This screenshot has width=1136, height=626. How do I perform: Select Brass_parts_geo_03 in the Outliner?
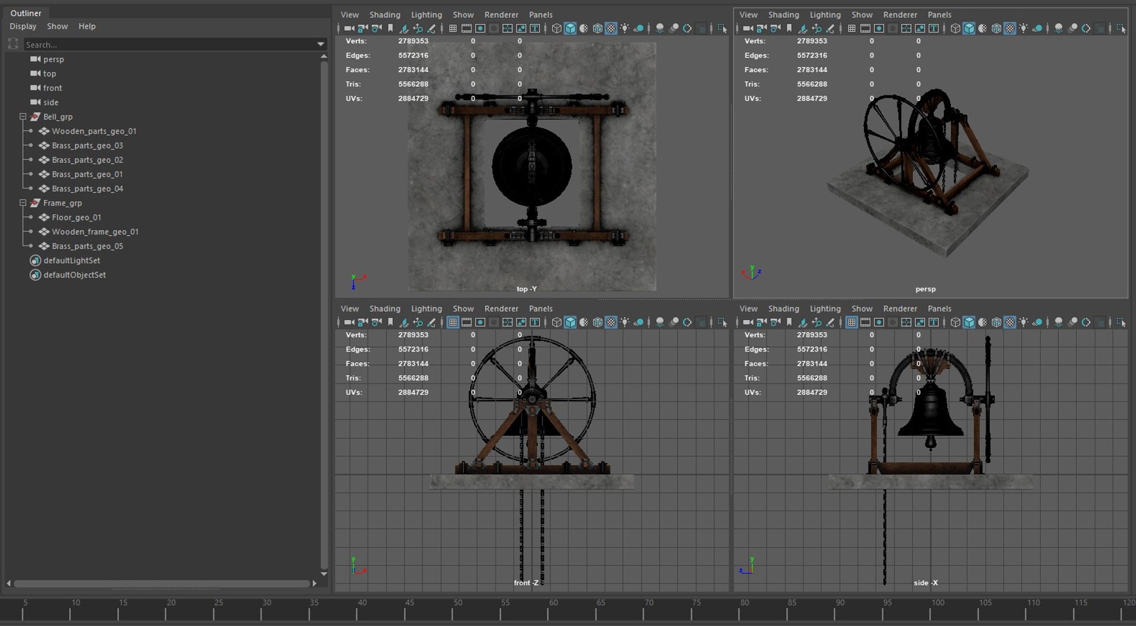point(88,146)
